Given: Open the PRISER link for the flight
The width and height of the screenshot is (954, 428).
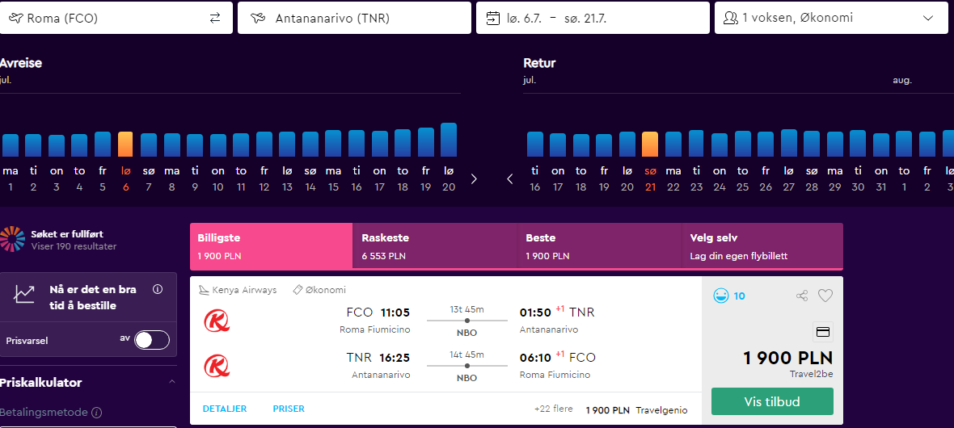Looking at the screenshot, I should tap(289, 409).
